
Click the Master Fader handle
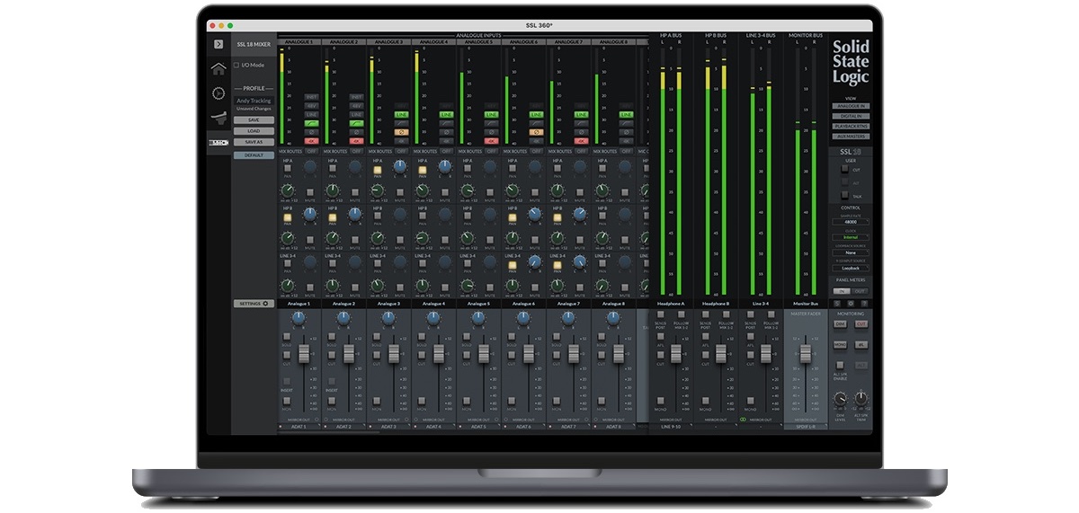coord(807,353)
